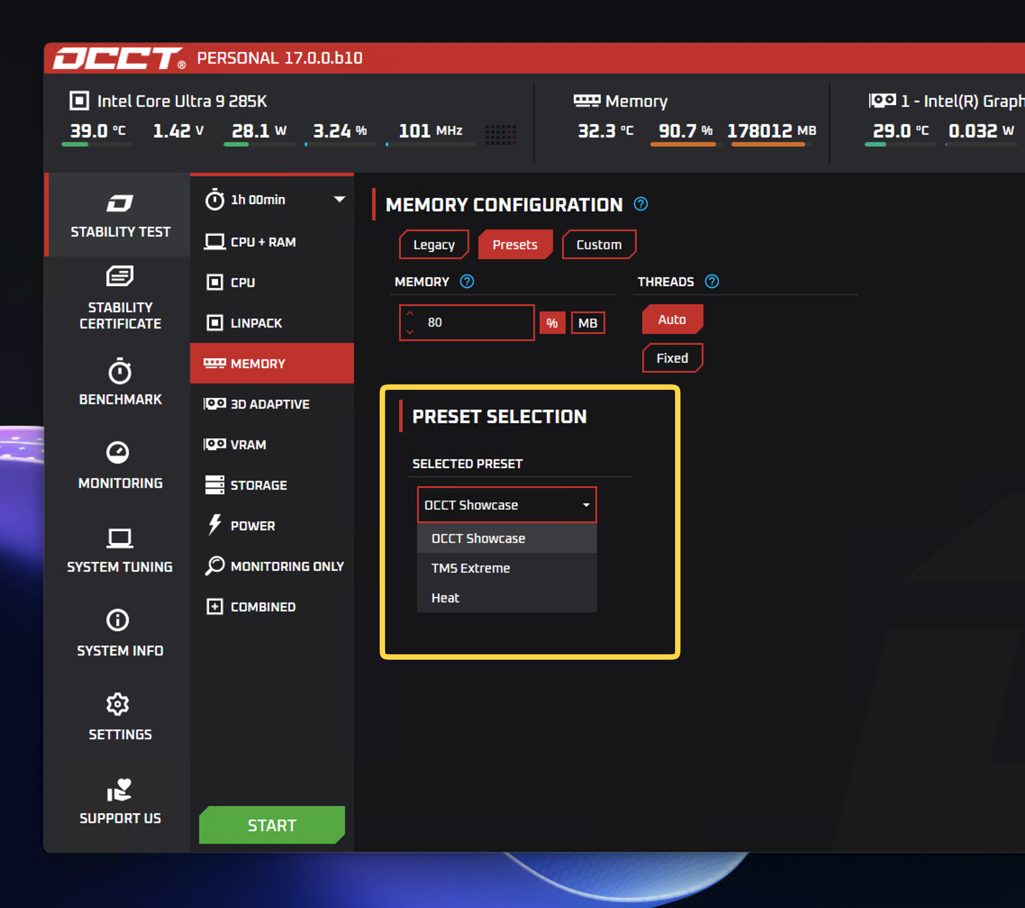1025x908 pixels.
Task: Select percent unit for memory
Action: [552, 323]
